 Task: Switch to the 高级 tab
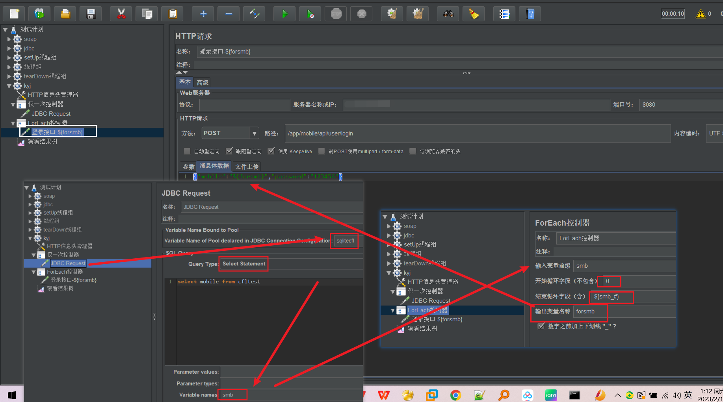tap(203, 82)
